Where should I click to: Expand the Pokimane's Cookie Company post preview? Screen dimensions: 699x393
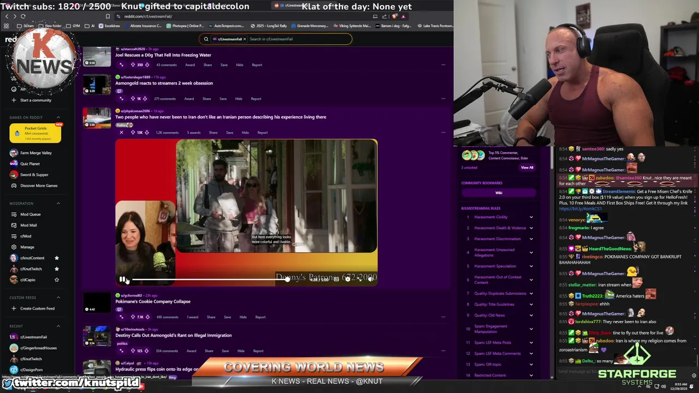click(121, 317)
